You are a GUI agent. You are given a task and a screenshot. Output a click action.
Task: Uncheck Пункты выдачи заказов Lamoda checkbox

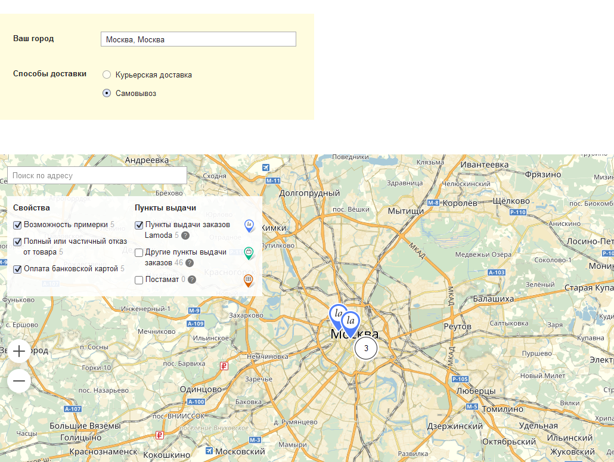[139, 225]
